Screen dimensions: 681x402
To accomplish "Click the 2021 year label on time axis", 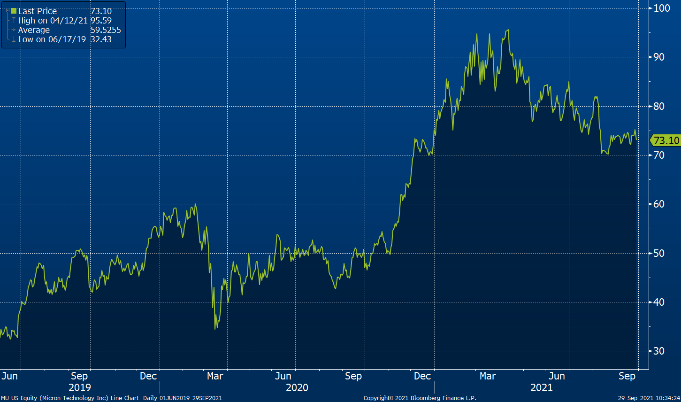I will (x=541, y=388).
